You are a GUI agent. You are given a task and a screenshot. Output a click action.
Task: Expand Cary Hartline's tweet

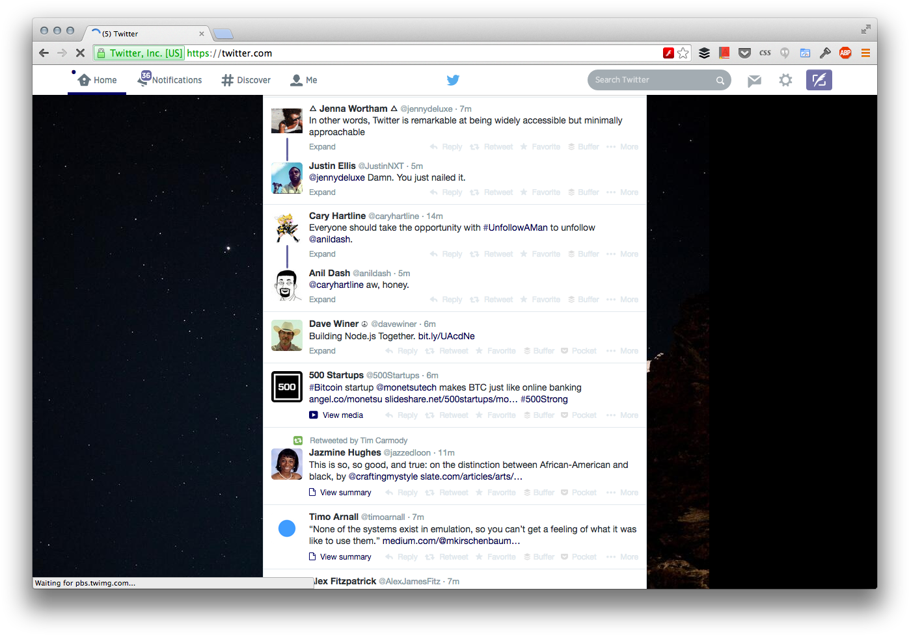pos(322,254)
